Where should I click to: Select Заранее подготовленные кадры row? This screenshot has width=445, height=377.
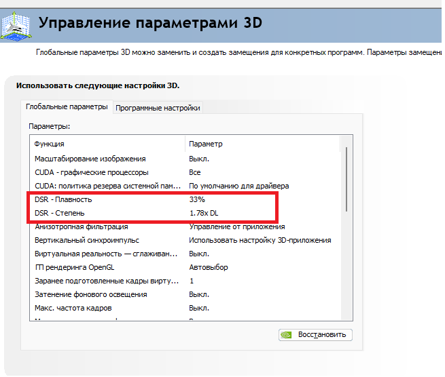(185, 281)
